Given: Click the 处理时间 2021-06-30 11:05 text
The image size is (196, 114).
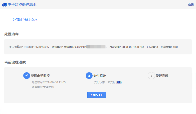Looking at the screenshot, I should pos(48,82).
